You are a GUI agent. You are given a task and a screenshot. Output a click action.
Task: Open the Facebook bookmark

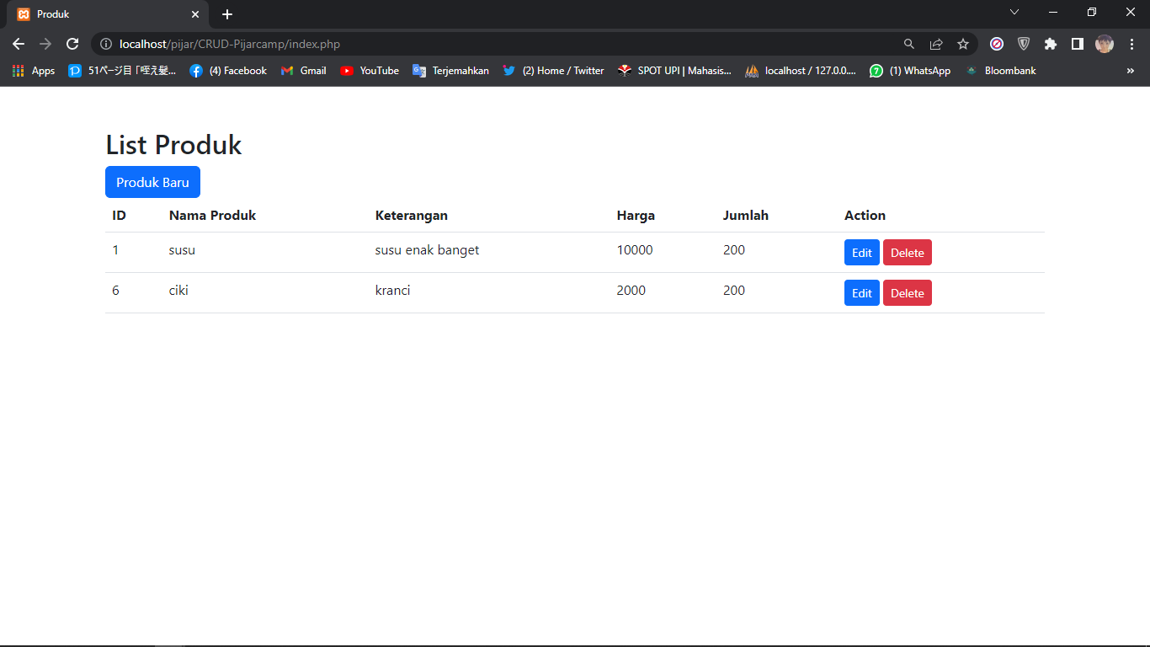[x=227, y=71]
